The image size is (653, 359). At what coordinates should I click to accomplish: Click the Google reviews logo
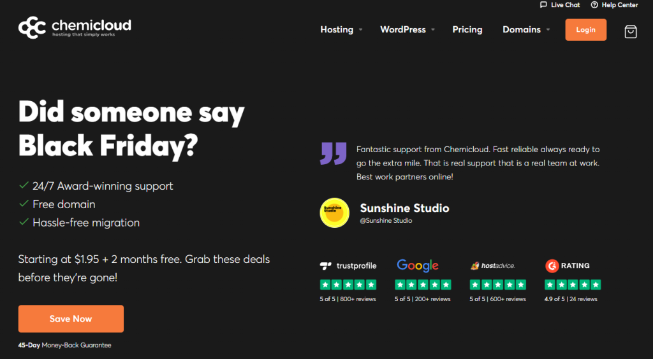point(418,265)
